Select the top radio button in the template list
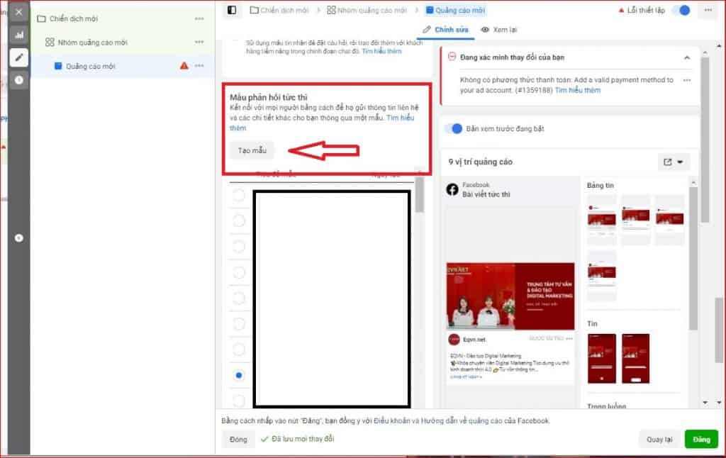 238,195
